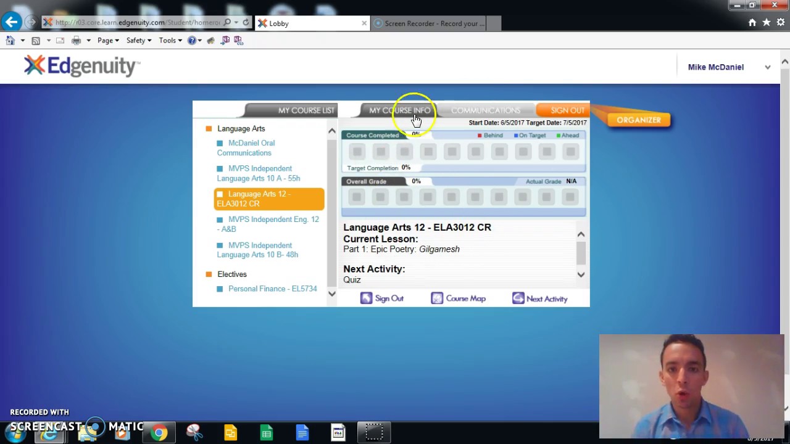Click the Sign Out link below course info
This screenshot has width=790, height=444.
coord(389,298)
